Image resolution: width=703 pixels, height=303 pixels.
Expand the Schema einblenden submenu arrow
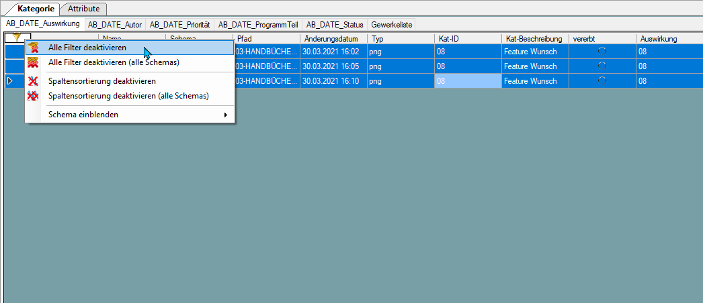point(226,115)
